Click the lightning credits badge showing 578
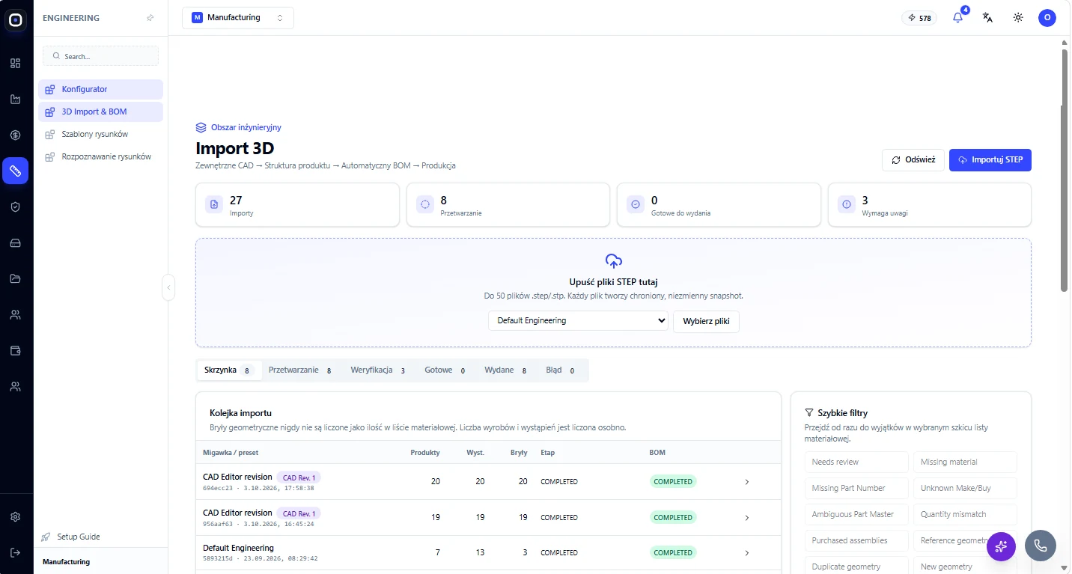1072x574 pixels. [919, 18]
